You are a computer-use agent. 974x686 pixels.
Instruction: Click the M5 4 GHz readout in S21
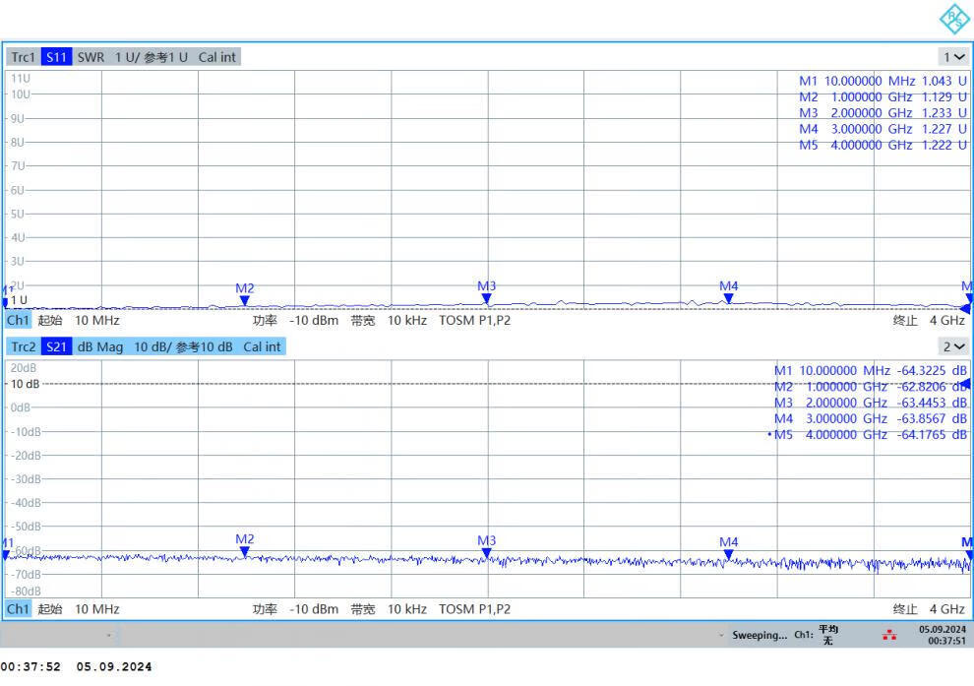[870, 435]
